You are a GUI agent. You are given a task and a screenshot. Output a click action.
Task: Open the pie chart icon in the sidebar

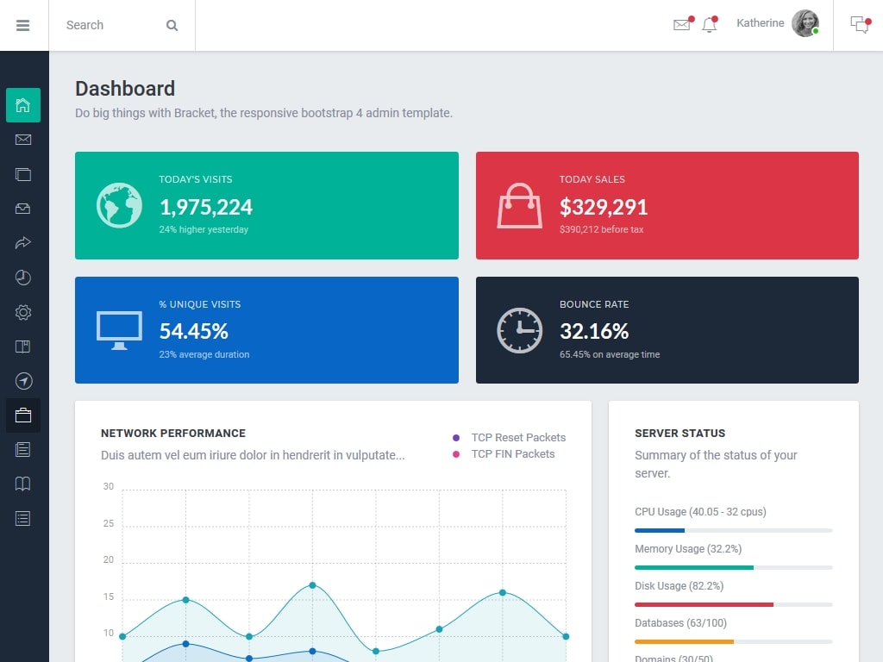tap(23, 278)
